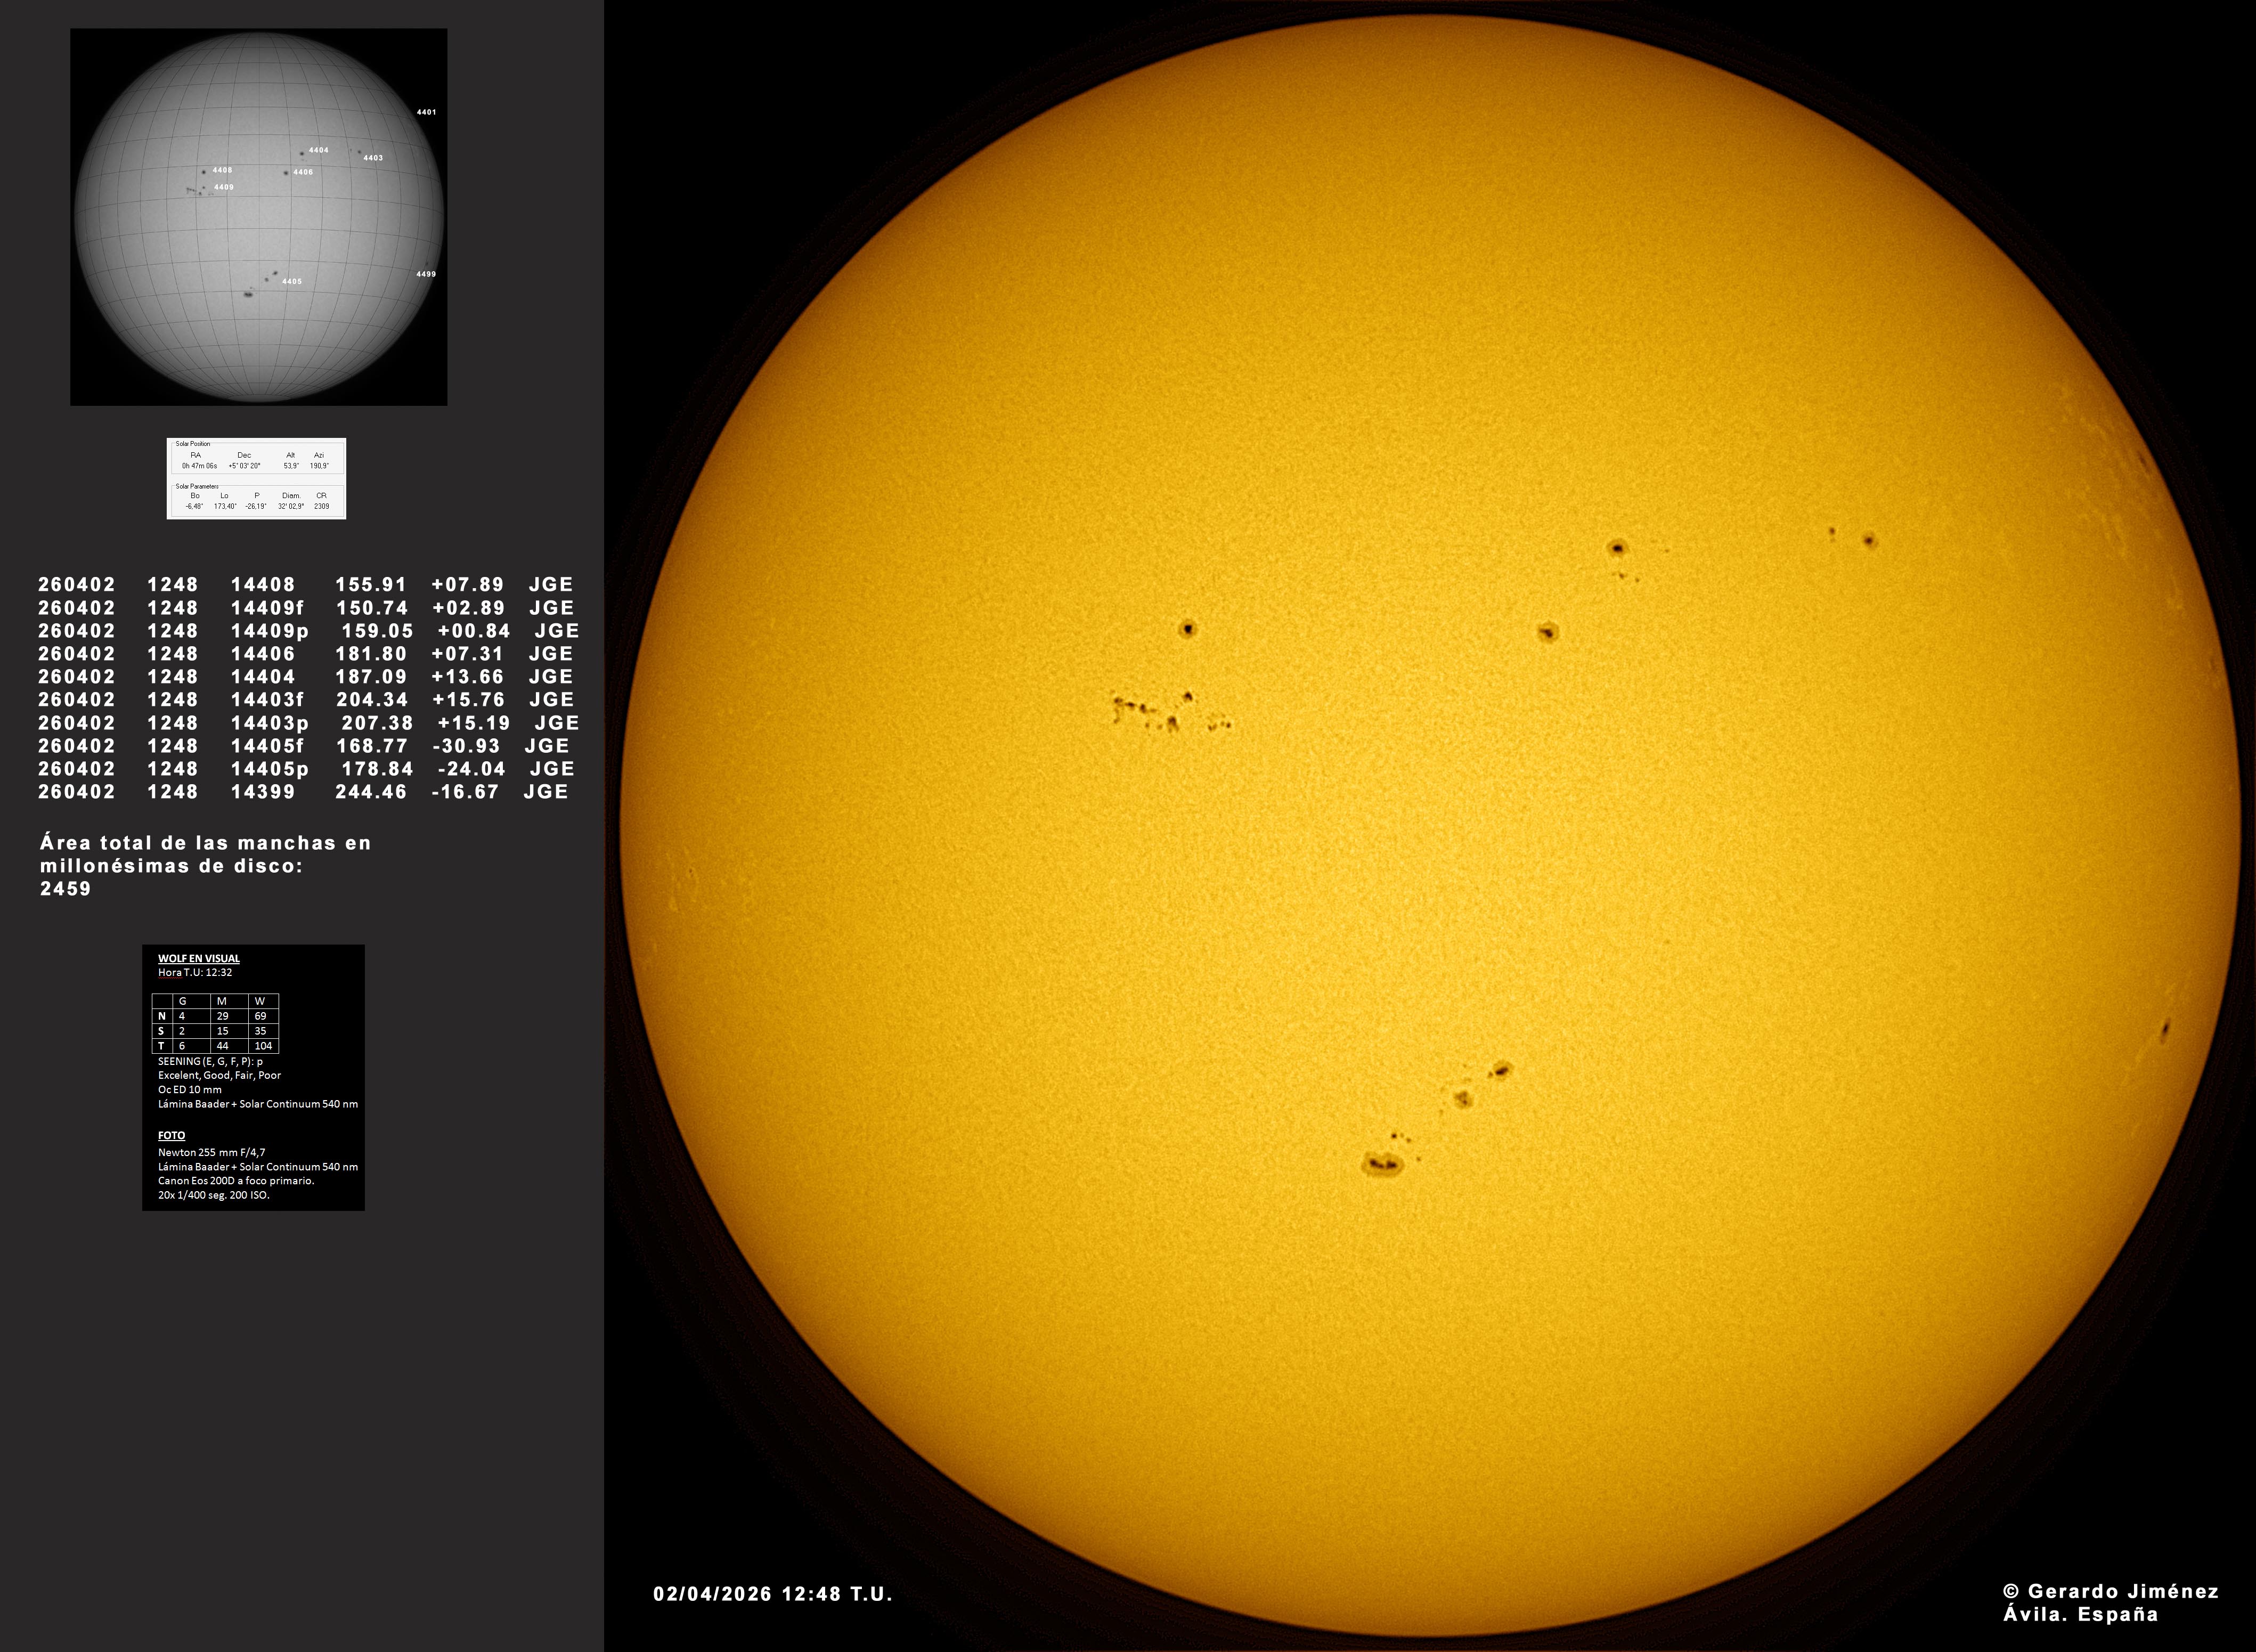Image resolution: width=2256 pixels, height=1652 pixels.
Task: Select the 14399 row in the data list
Action: tap(304, 791)
